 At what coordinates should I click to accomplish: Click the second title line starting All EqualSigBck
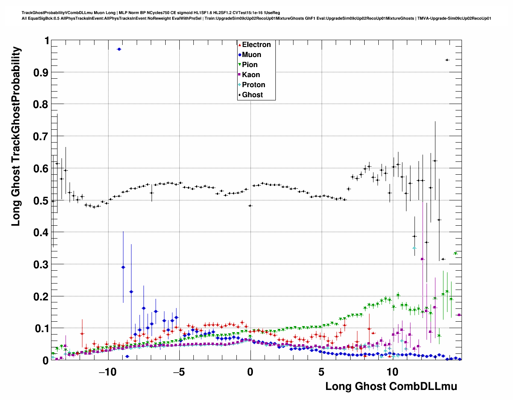coord(256,18)
